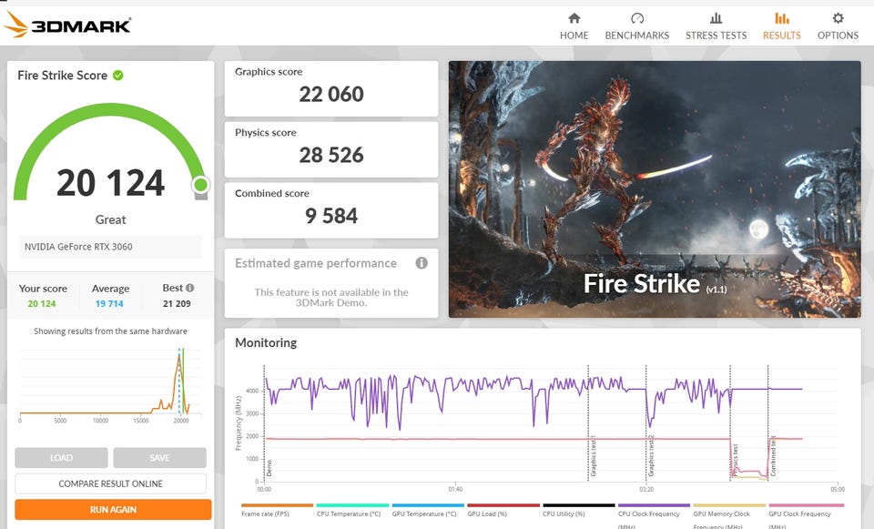This screenshot has height=529, width=874.
Task: Click Graphics test 2 timeline marker
Action: pyautogui.click(x=650, y=456)
